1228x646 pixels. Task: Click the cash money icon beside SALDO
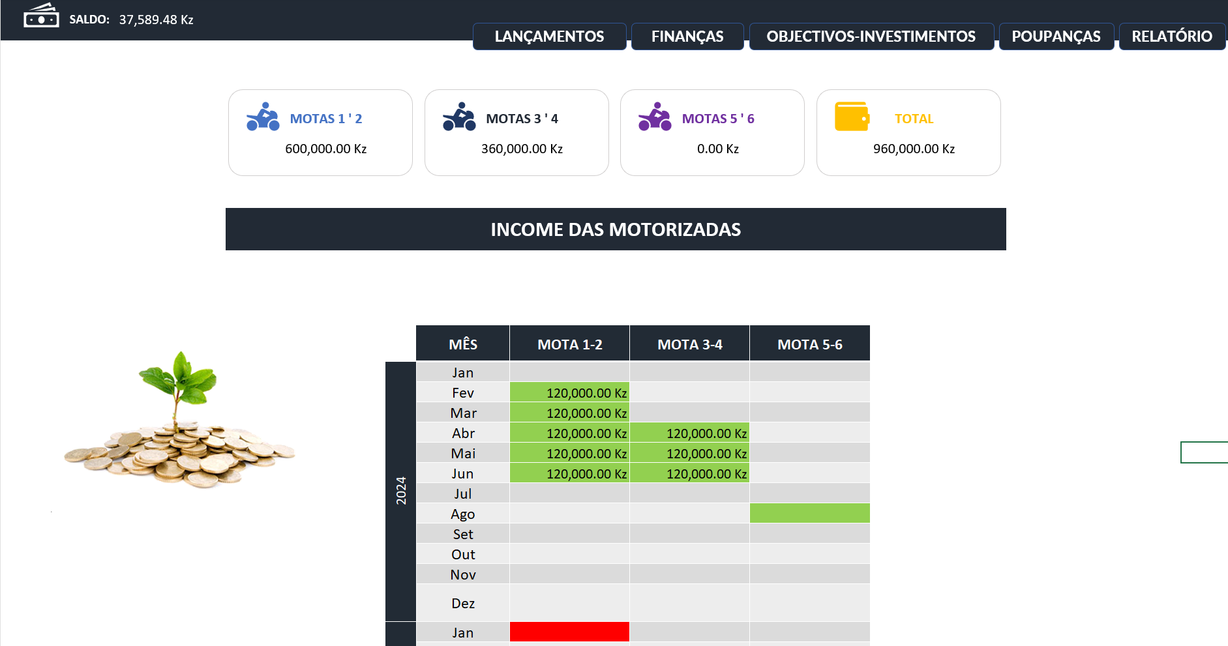click(x=41, y=16)
